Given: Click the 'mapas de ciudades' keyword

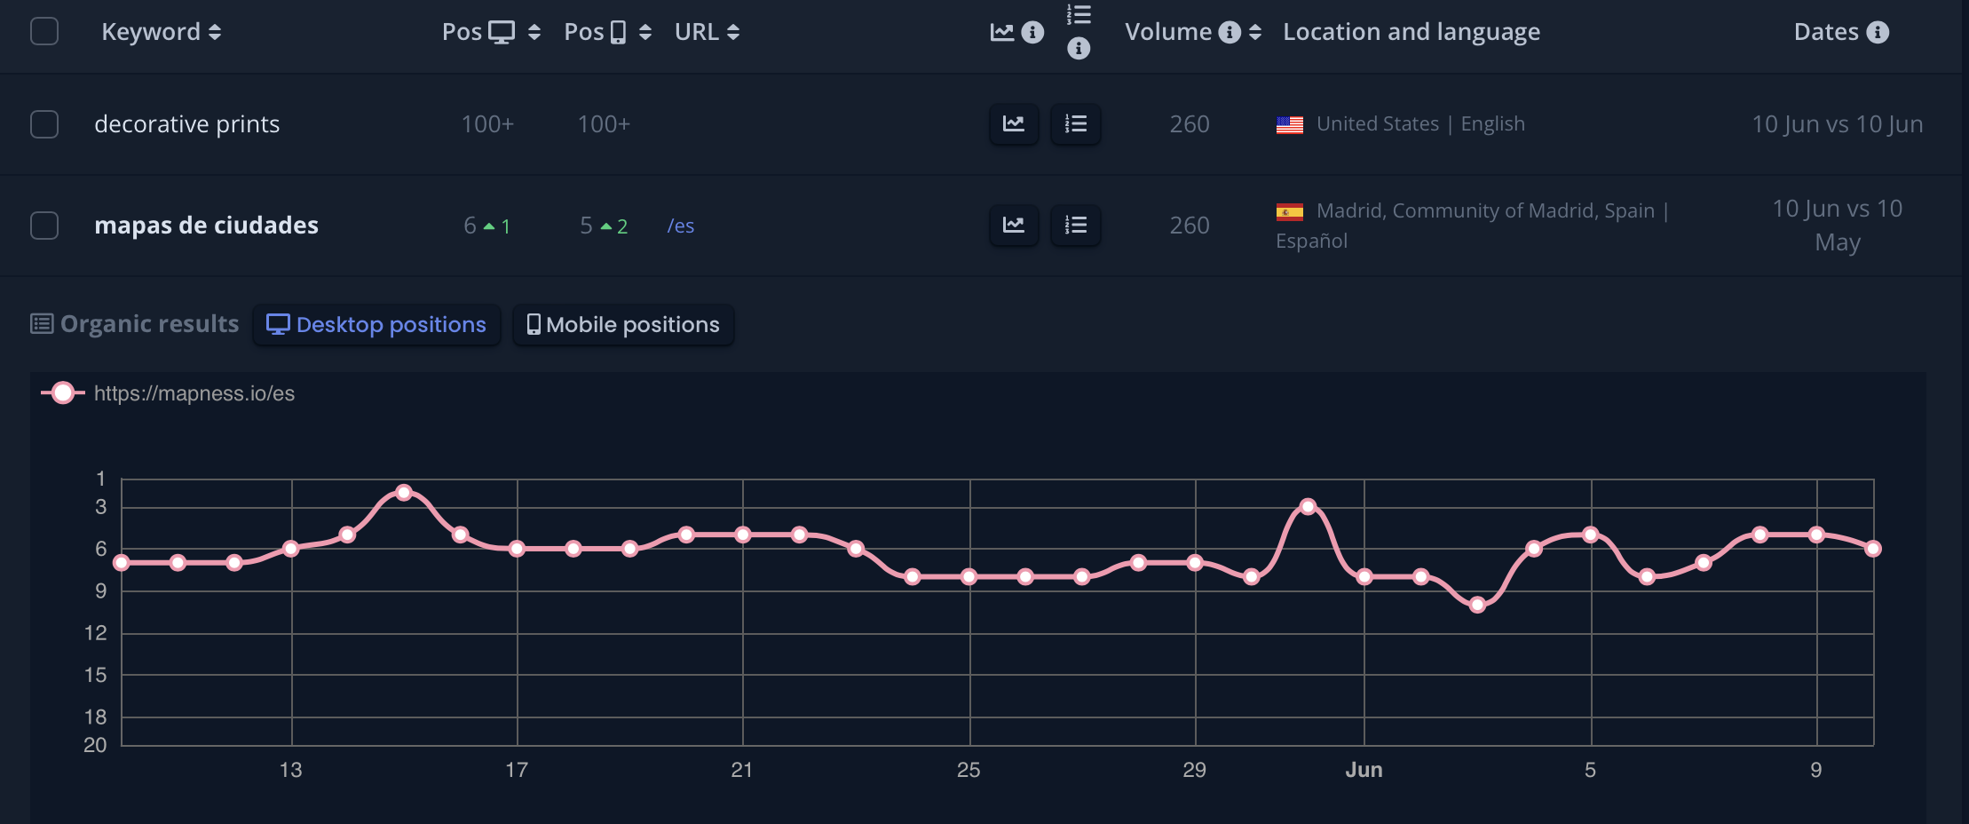Looking at the screenshot, I should tap(206, 226).
